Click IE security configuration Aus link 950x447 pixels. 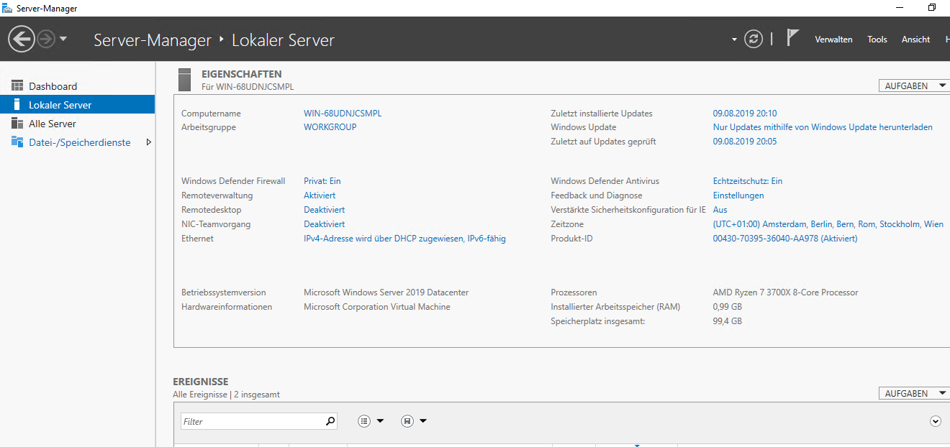click(720, 210)
